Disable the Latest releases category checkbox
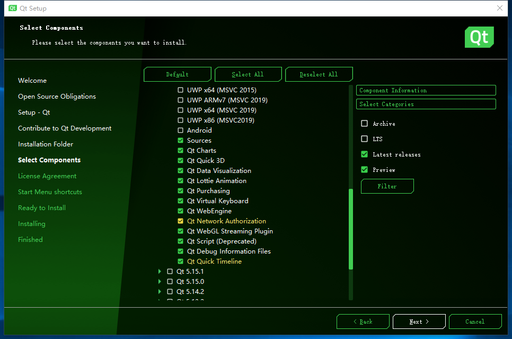 tap(365, 154)
